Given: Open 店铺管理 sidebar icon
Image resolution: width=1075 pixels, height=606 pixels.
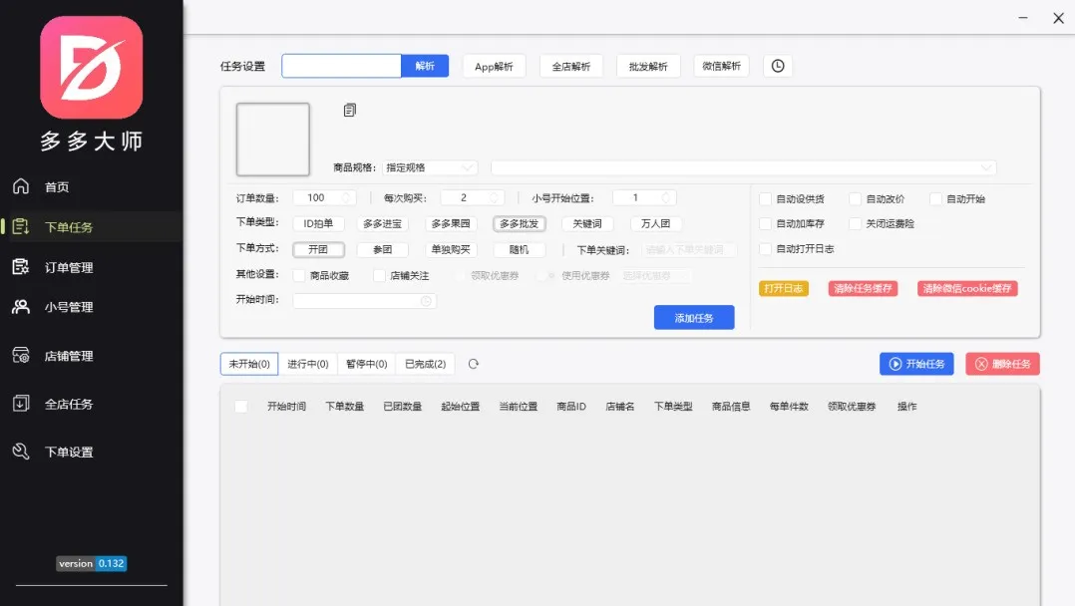Looking at the screenshot, I should [x=21, y=355].
